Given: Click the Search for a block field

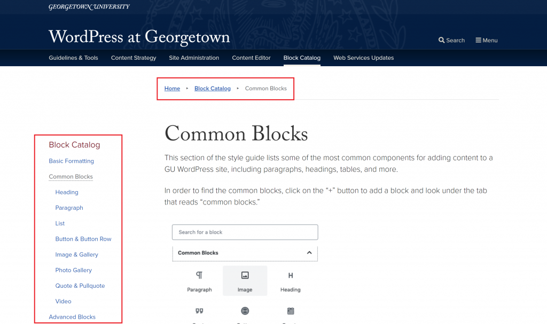Looking at the screenshot, I should [245, 232].
